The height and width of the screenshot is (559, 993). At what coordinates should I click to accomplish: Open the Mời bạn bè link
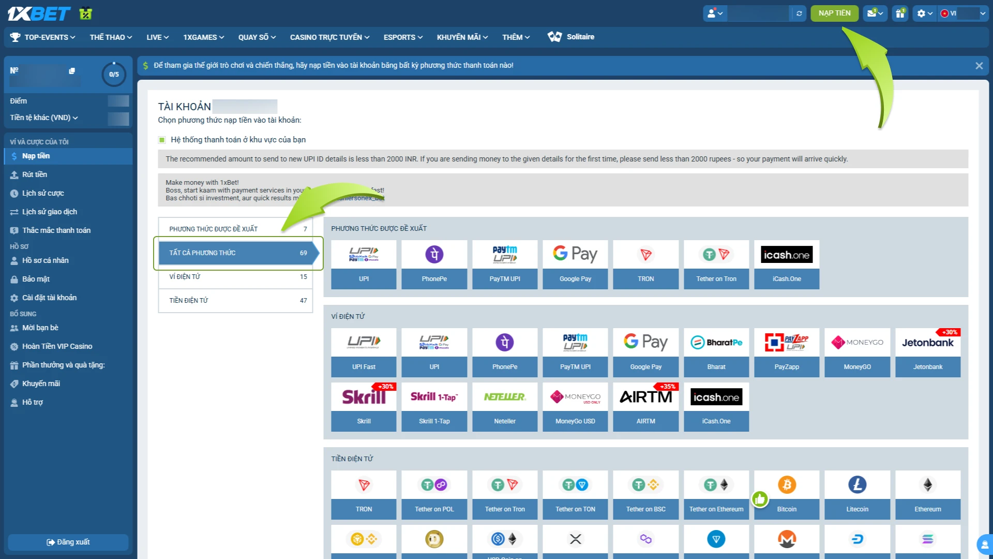click(68, 328)
